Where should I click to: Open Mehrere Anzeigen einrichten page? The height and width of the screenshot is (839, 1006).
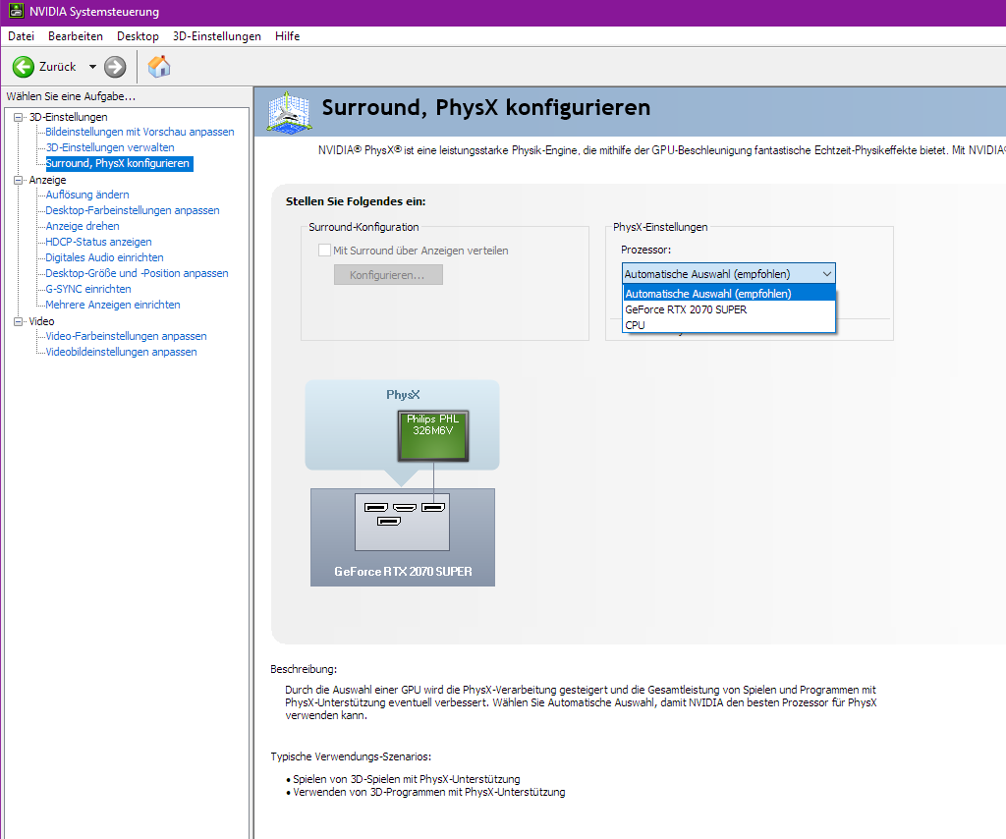[x=112, y=305]
